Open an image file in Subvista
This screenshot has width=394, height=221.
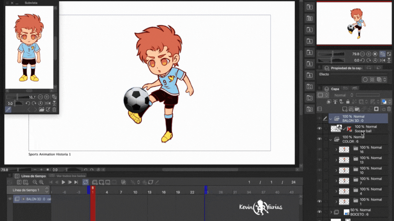tap(42, 110)
